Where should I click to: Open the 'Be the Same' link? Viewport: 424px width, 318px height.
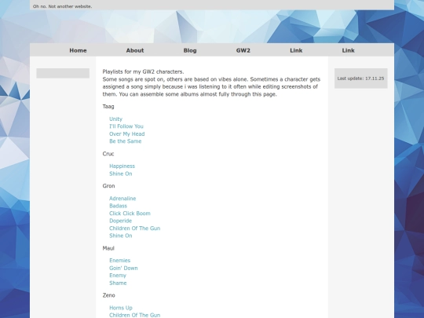125,141
